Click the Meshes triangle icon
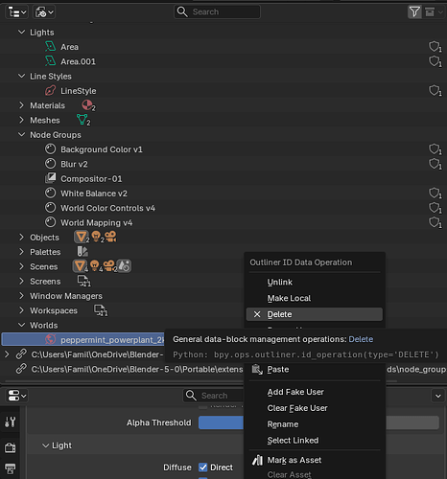 pos(82,120)
